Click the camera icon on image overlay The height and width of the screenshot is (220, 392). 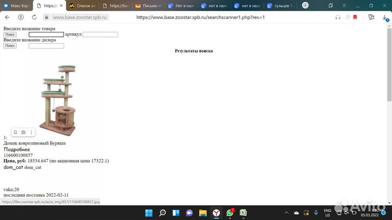23,133
